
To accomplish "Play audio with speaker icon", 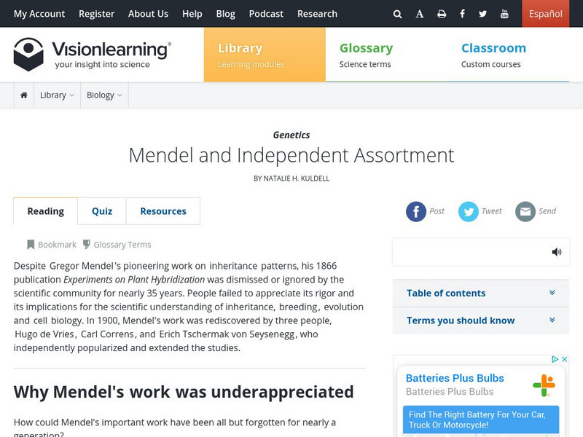I will tap(557, 252).
